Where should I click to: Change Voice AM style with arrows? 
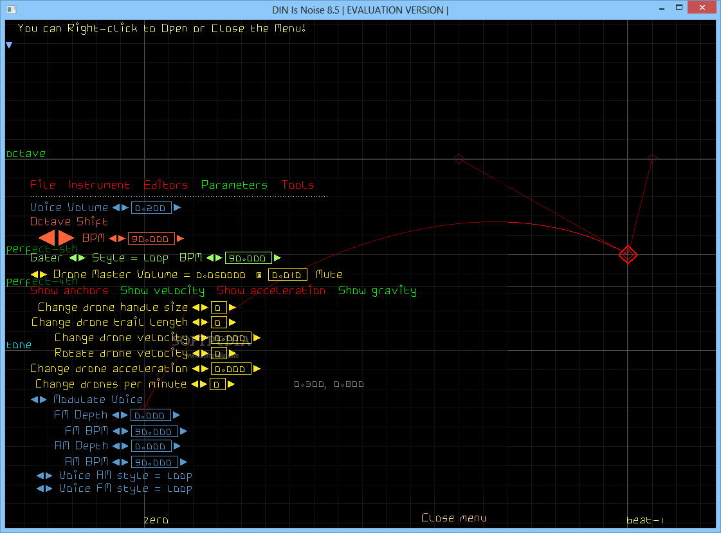pyautogui.click(x=44, y=476)
